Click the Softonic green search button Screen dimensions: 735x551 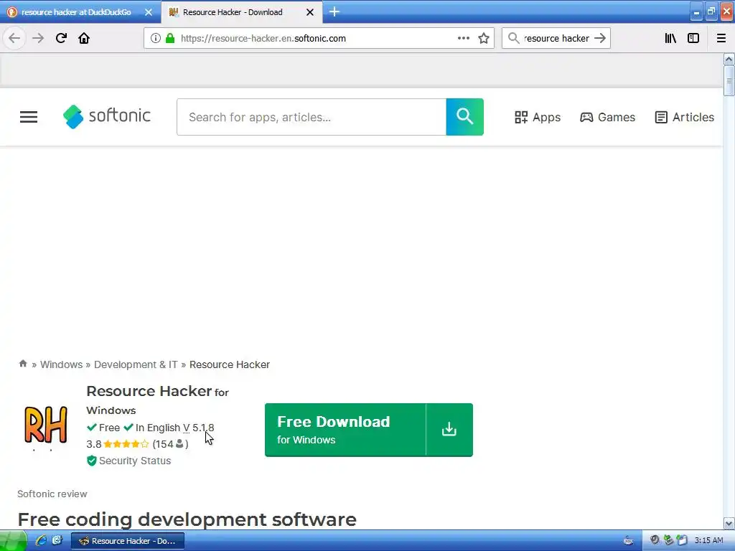[x=464, y=117]
